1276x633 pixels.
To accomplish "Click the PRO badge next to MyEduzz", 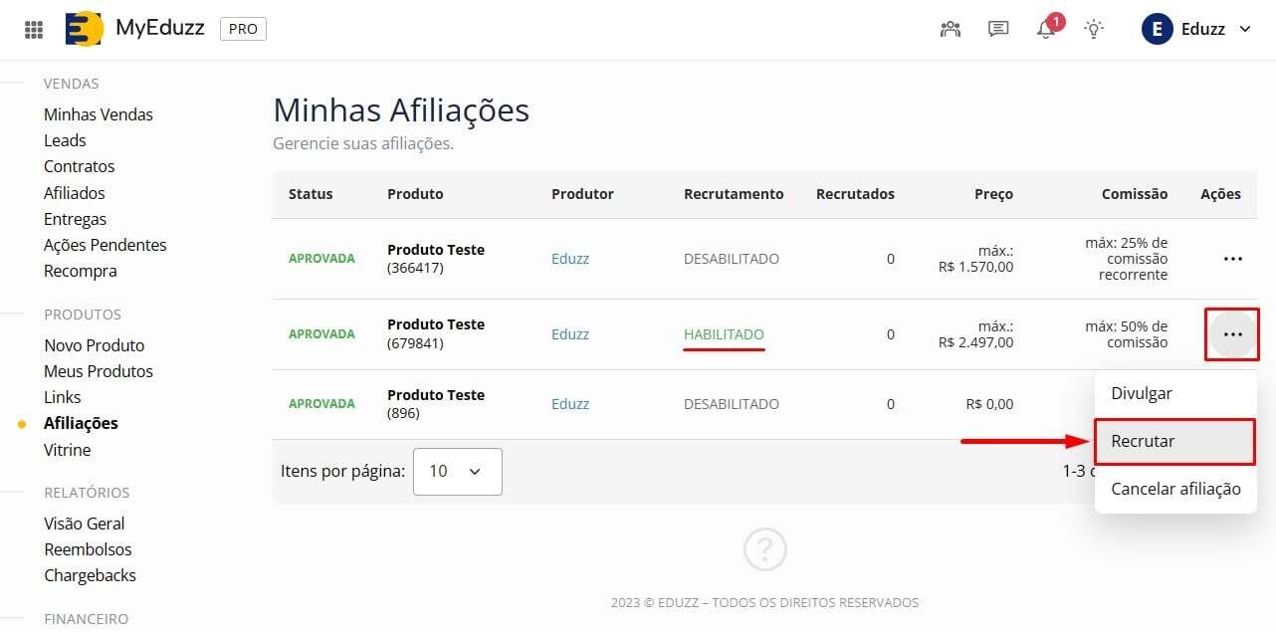I will pos(243,29).
